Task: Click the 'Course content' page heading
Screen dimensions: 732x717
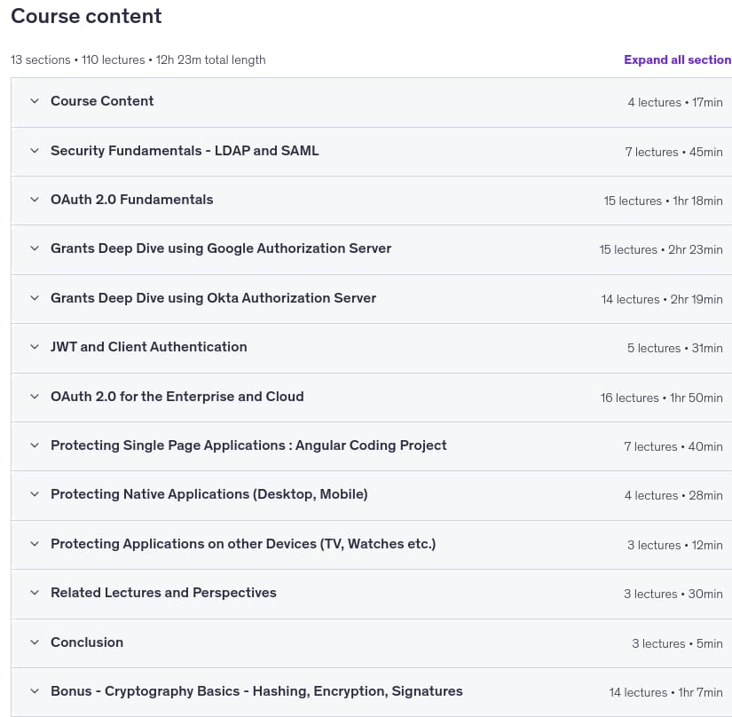Action: point(86,16)
